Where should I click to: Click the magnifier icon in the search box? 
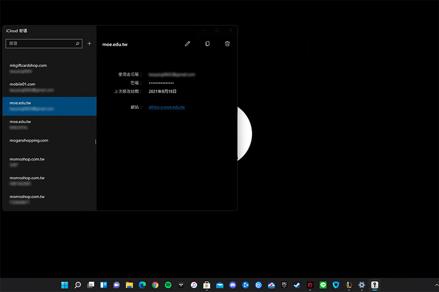[x=77, y=43]
